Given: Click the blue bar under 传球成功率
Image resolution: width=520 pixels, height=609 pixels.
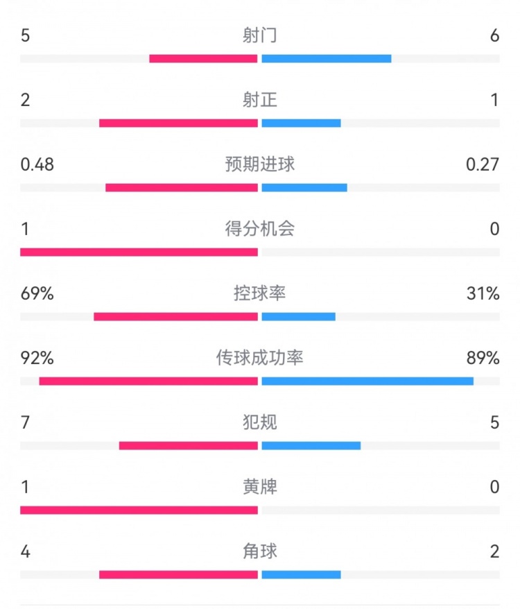Looking at the screenshot, I should pyautogui.click(x=367, y=381).
